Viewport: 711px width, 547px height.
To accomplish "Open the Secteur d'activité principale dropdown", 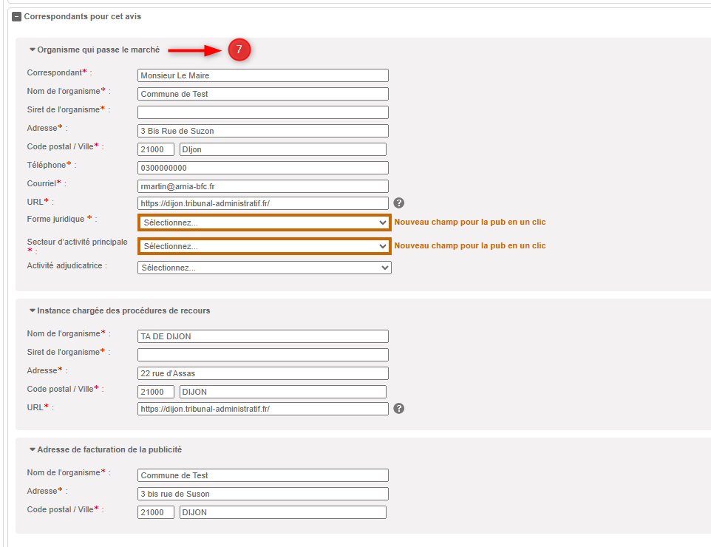I will click(x=264, y=246).
